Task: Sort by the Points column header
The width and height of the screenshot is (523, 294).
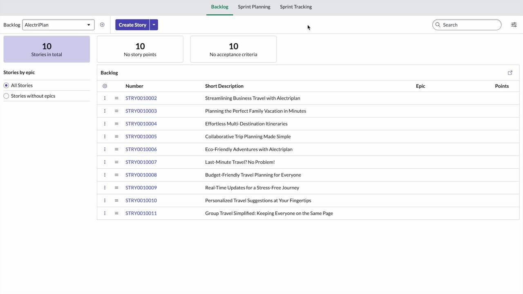Action: (x=502, y=86)
